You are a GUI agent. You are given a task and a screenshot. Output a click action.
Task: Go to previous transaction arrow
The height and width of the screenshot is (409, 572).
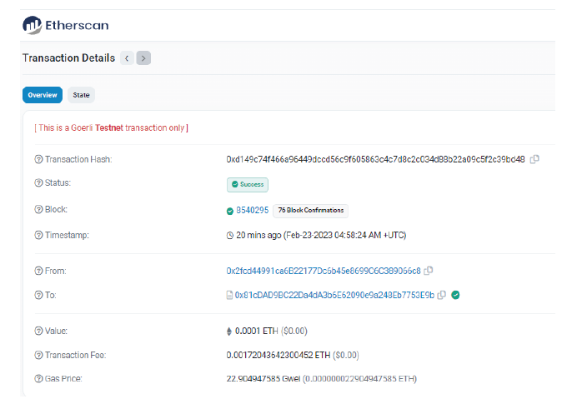click(127, 58)
